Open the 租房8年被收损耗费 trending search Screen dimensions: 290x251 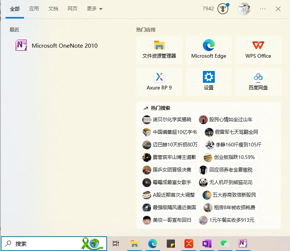pos(231,207)
